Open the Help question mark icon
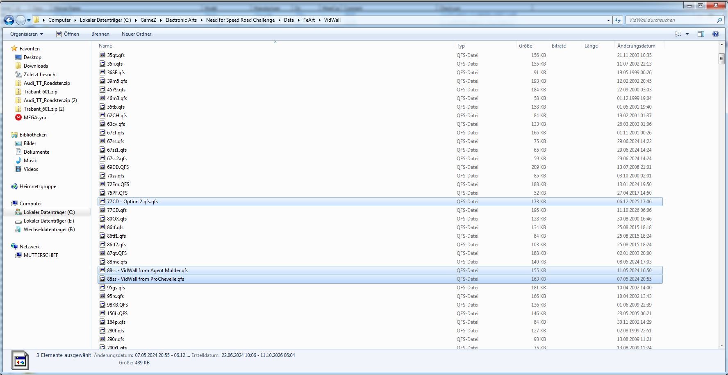This screenshot has width=728, height=375. pyautogui.click(x=716, y=34)
